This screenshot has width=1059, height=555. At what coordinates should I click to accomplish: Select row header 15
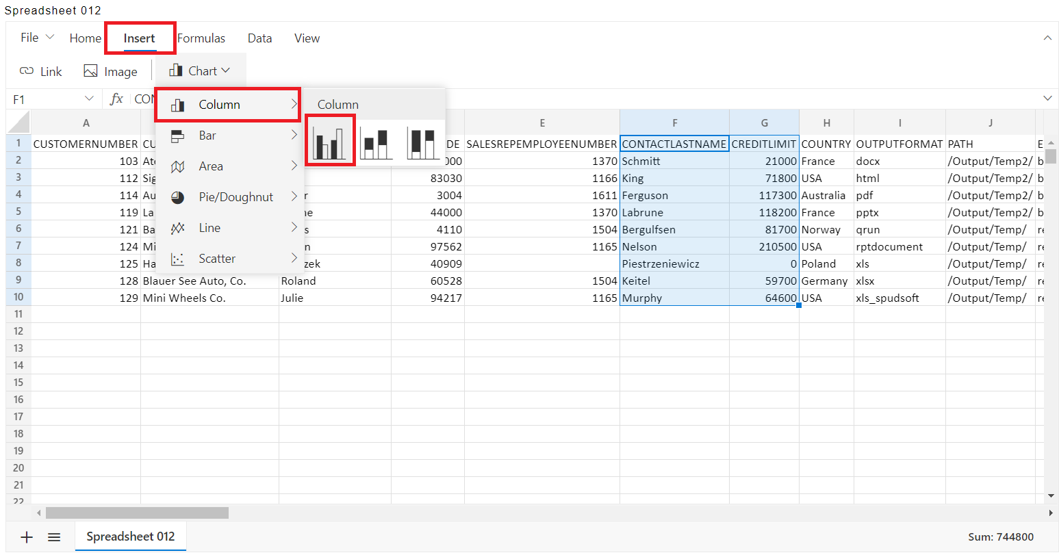click(x=19, y=383)
